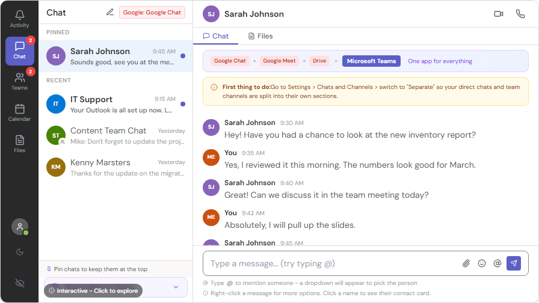
Task: Click the message about the team meeting today
Action: (327, 195)
